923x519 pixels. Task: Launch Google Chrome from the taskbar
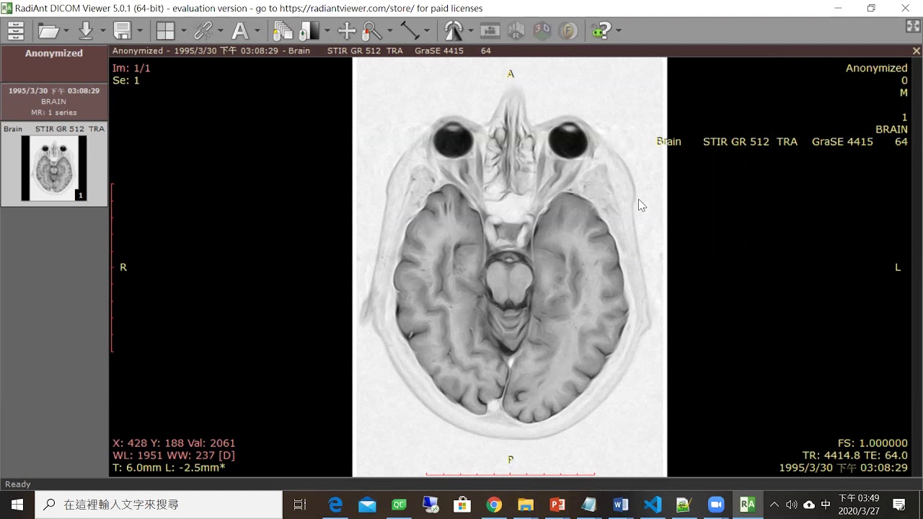point(494,505)
